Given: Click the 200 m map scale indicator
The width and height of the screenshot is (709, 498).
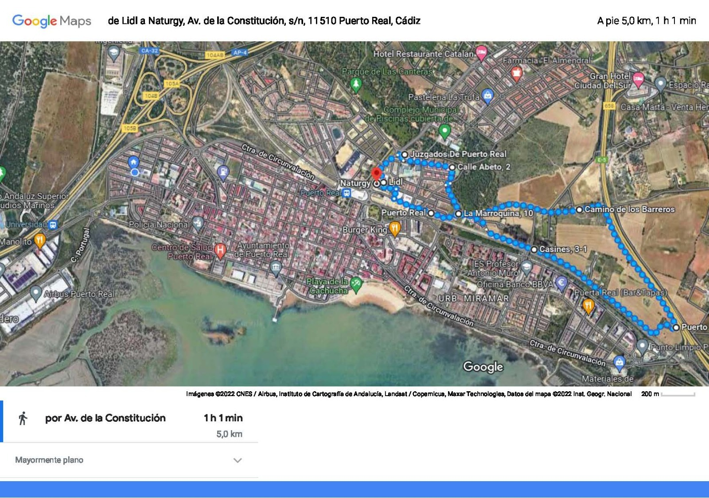Looking at the screenshot, I should 668,394.
